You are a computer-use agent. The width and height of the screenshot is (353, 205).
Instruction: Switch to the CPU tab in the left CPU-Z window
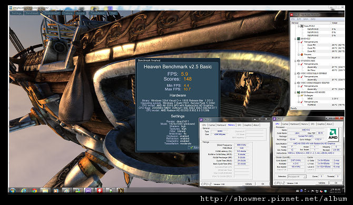204,125
